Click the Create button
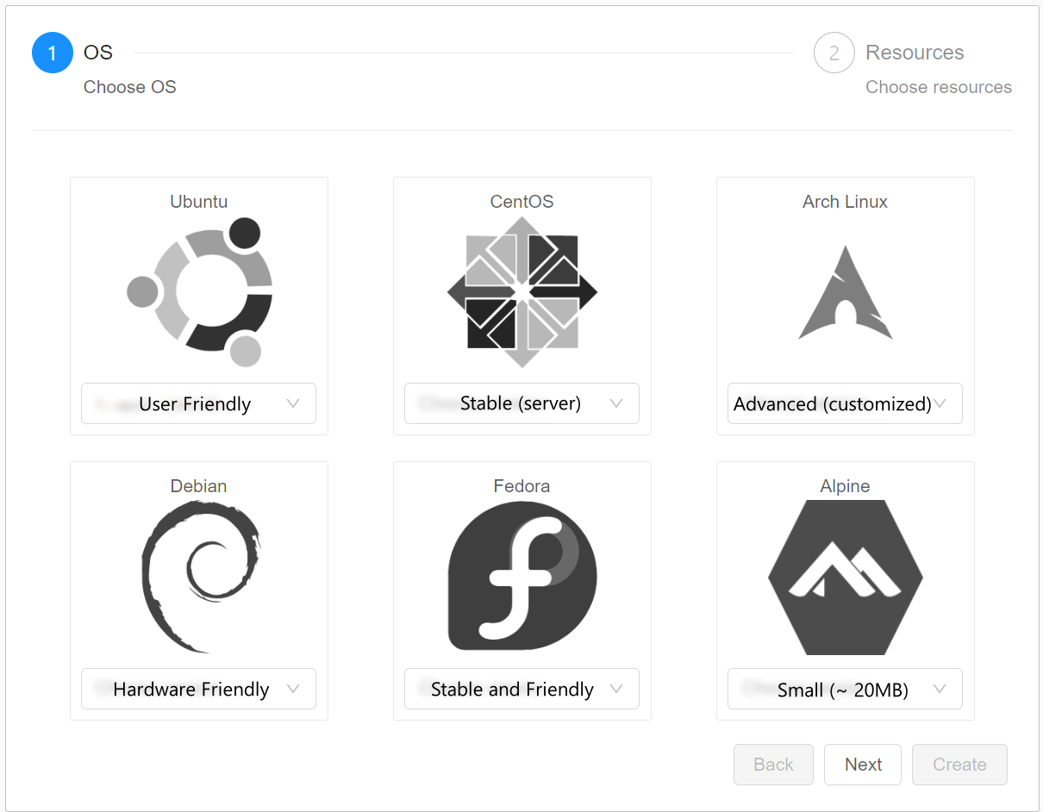This screenshot has width=1043, height=812. click(959, 765)
